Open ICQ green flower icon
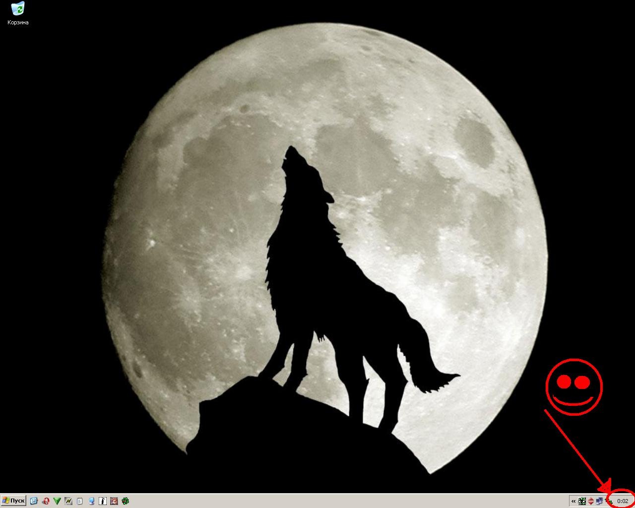This screenshot has width=635, height=508. coord(126,501)
